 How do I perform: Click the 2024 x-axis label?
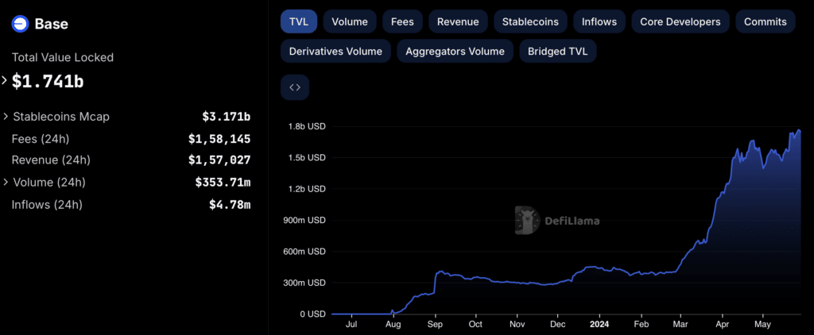tap(599, 325)
